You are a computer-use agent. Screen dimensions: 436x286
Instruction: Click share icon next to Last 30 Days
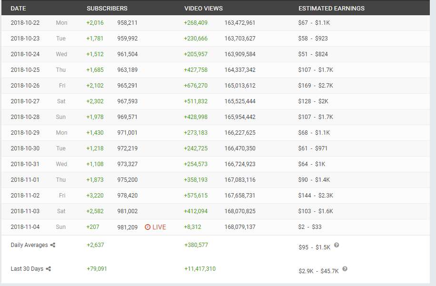(49, 269)
